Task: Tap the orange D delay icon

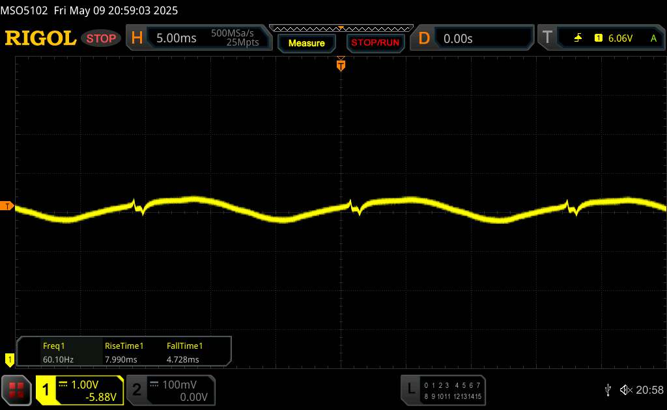Action: pos(424,38)
